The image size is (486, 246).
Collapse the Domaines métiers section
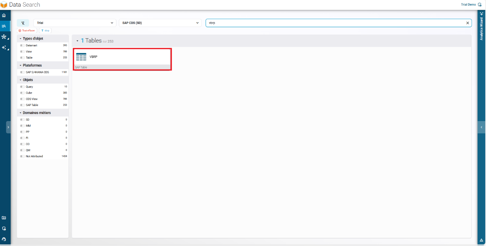(21, 113)
